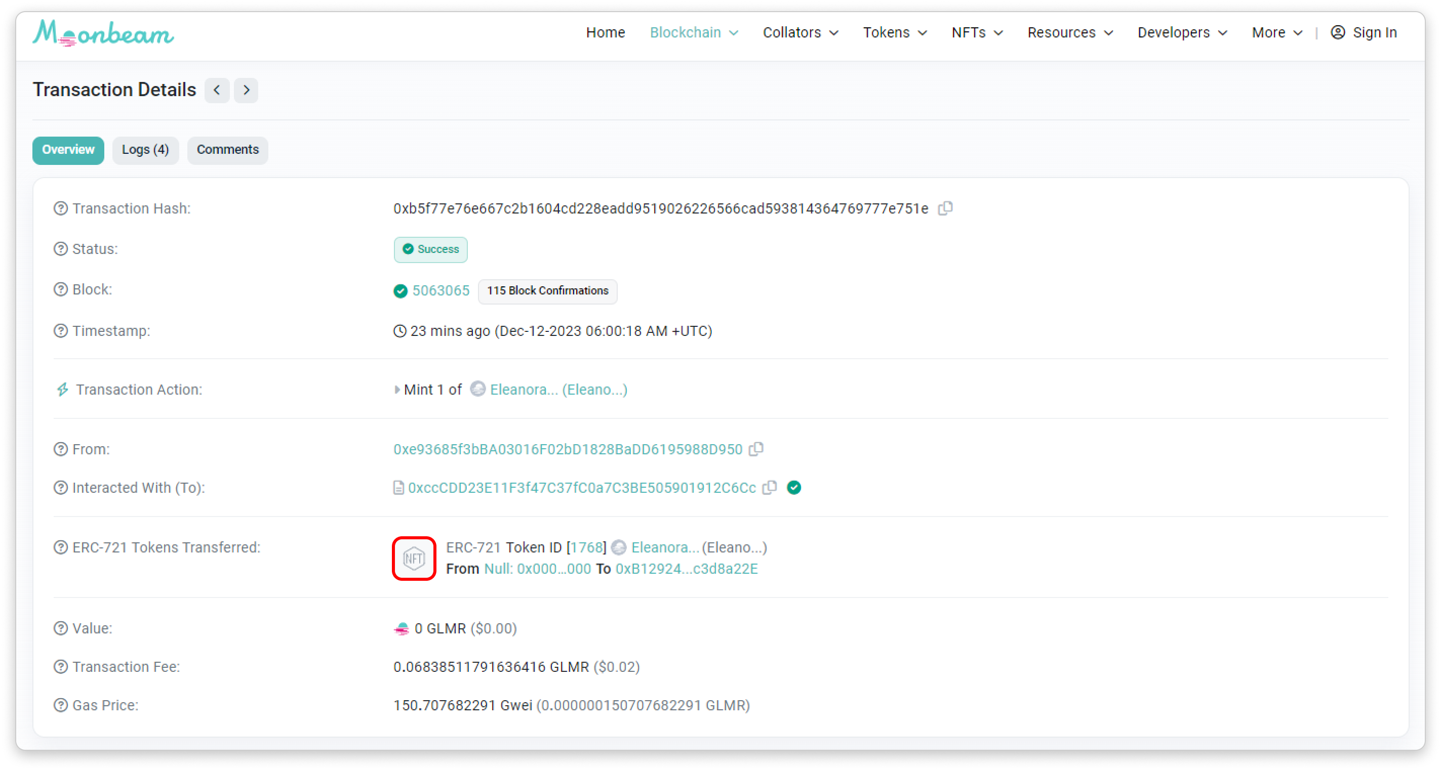The image size is (1441, 770).
Task: Copy the Interacted With contract address
Action: (x=770, y=487)
